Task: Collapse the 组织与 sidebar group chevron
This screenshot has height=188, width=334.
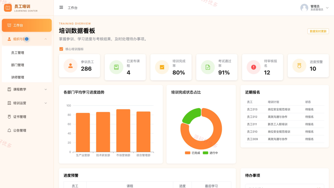Action: [x=46, y=39]
